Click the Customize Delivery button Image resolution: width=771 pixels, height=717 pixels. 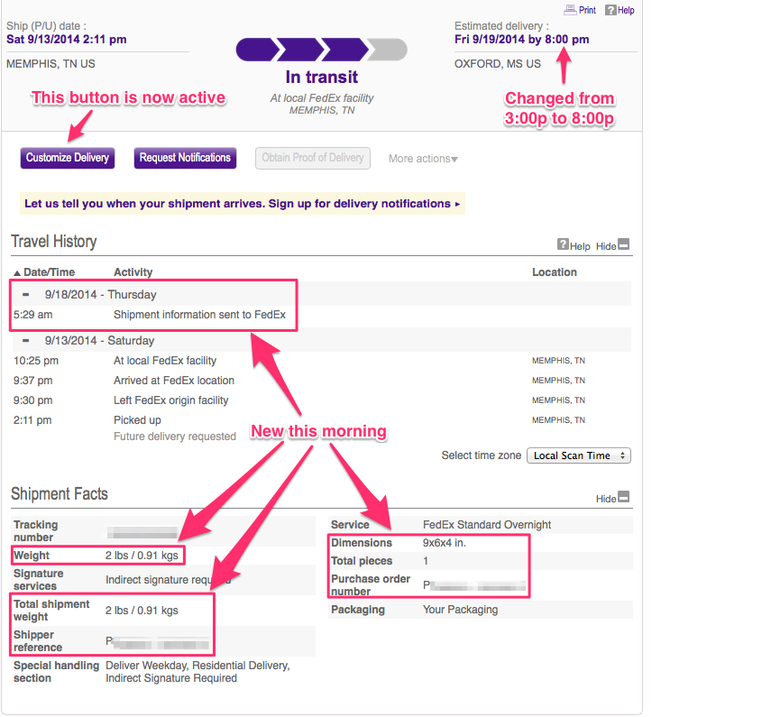point(68,158)
